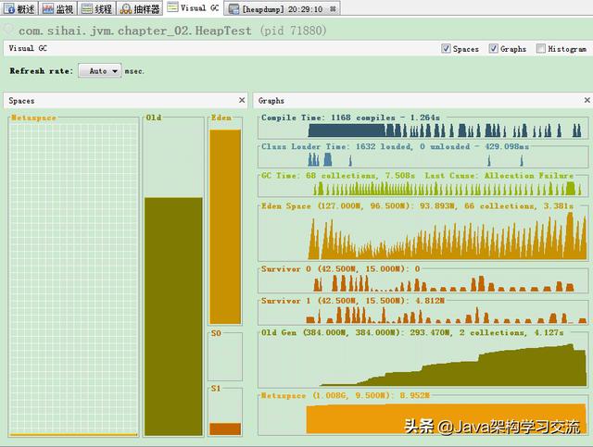
Task: Enable the Histogram checkbox
Action: [x=541, y=48]
